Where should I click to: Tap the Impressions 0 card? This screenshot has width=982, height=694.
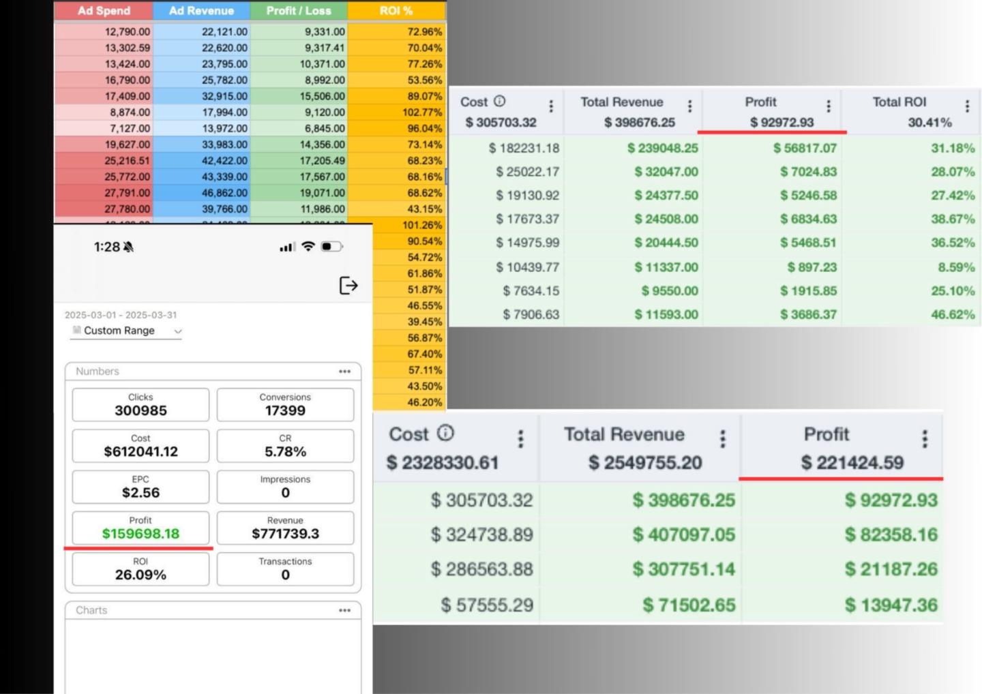click(285, 487)
